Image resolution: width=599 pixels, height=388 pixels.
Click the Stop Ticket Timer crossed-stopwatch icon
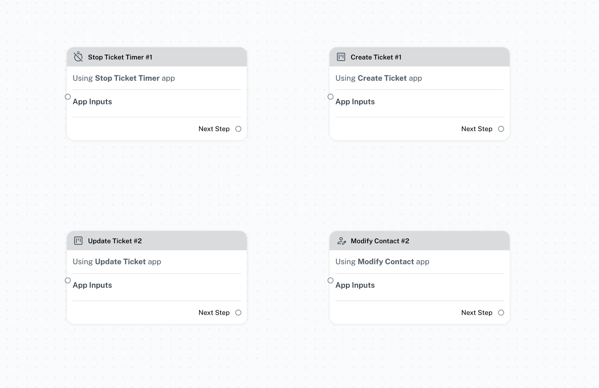(78, 57)
